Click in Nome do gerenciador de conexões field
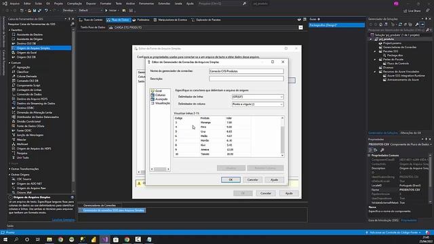Screen dimensions: 434x244 pos(246,71)
